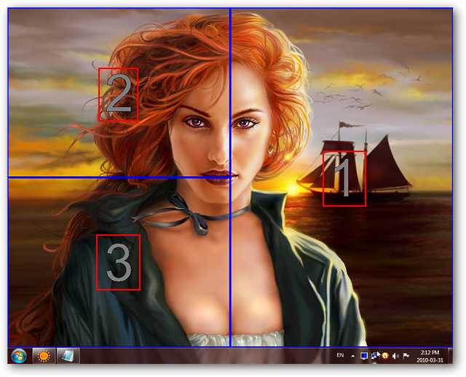The width and height of the screenshot is (466, 377).
Task: Open the sun icon app in taskbar
Action: click(44, 356)
